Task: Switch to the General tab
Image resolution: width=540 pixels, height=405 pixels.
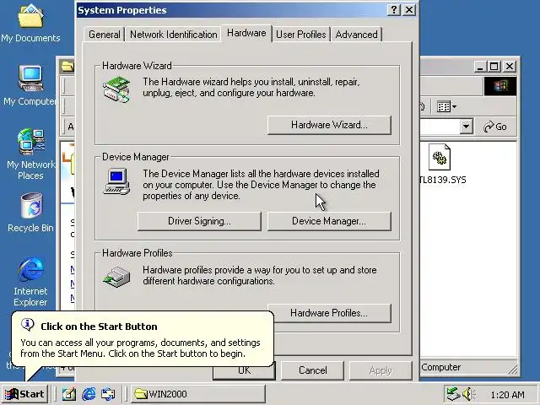Action: (105, 35)
